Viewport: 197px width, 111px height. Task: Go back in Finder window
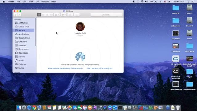coord(15,15)
